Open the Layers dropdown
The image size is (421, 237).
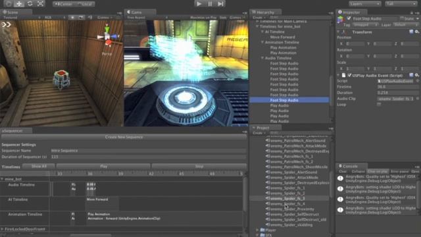click(x=364, y=4)
